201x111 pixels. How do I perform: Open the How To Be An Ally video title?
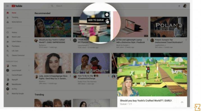(88, 77)
